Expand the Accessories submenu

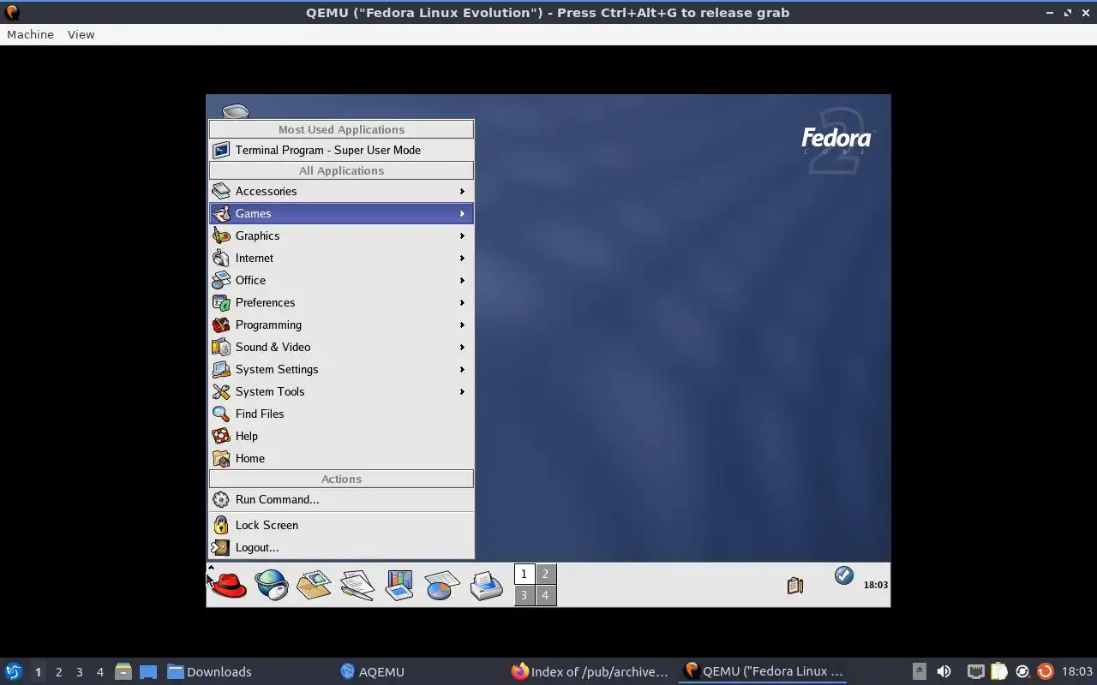(341, 191)
